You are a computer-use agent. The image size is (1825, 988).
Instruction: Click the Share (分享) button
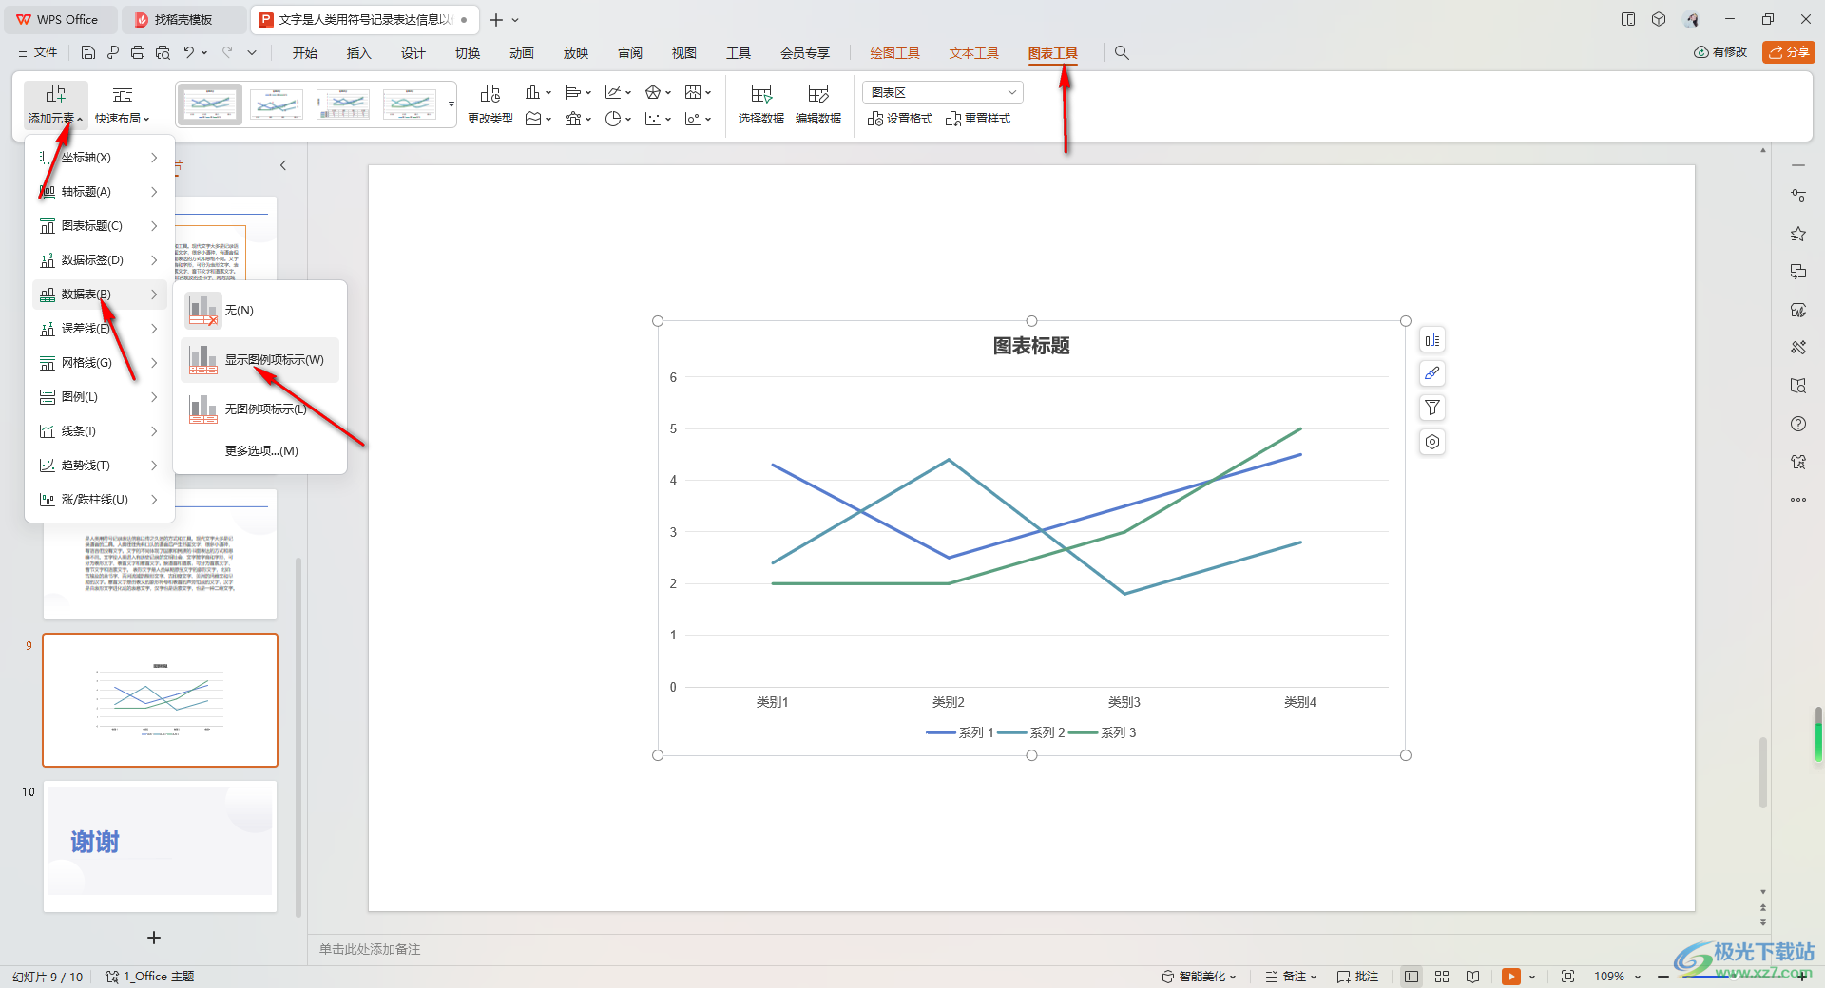pyautogui.click(x=1789, y=52)
